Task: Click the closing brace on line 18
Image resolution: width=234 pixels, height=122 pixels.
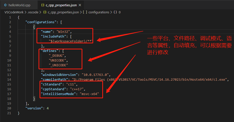Action: [x=34, y=99]
